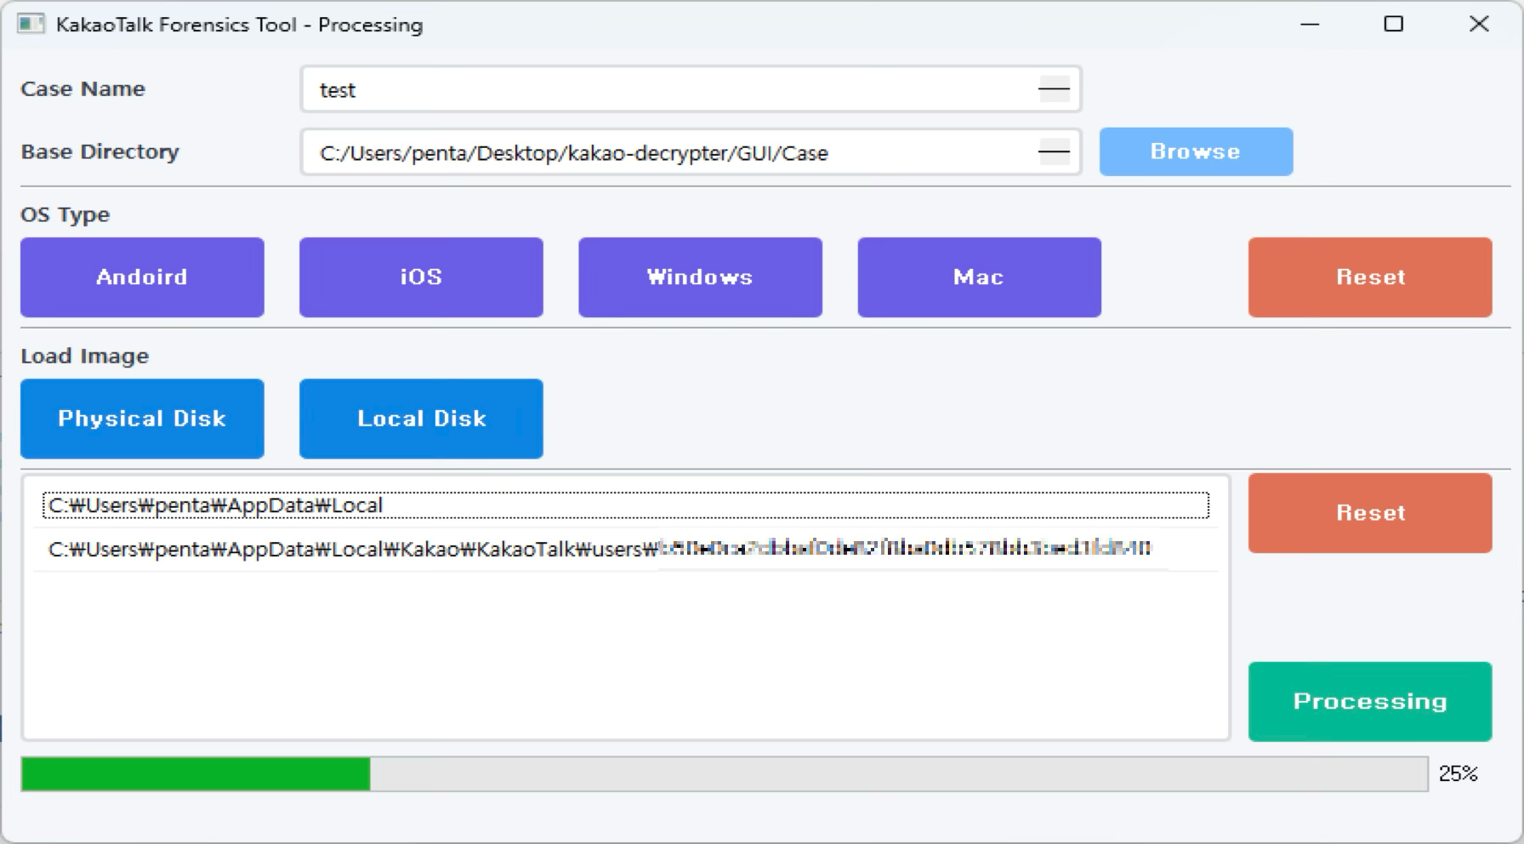The height and width of the screenshot is (844, 1524).
Task: Click the Case Name label
Action: 83,88
